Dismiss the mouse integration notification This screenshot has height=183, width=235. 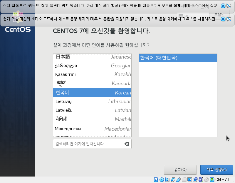[223, 19]
